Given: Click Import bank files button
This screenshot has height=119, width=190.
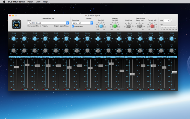Looking at the screenshot, I should (x=61, y=26).
